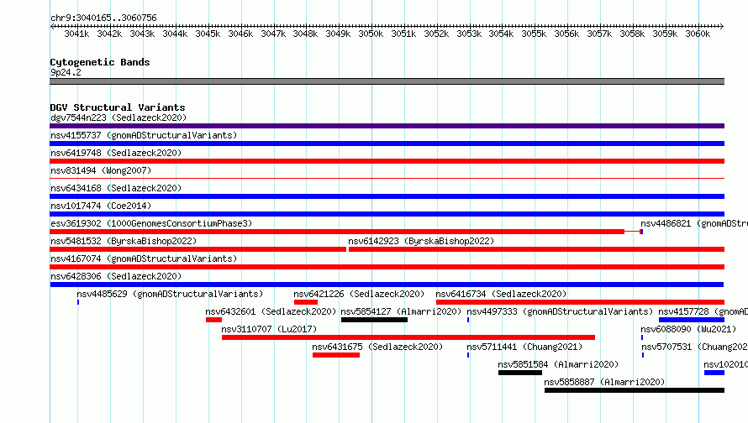Click the red nsv6431675 variant bar
The image size is (748, 423).
(x=336, y=355)
